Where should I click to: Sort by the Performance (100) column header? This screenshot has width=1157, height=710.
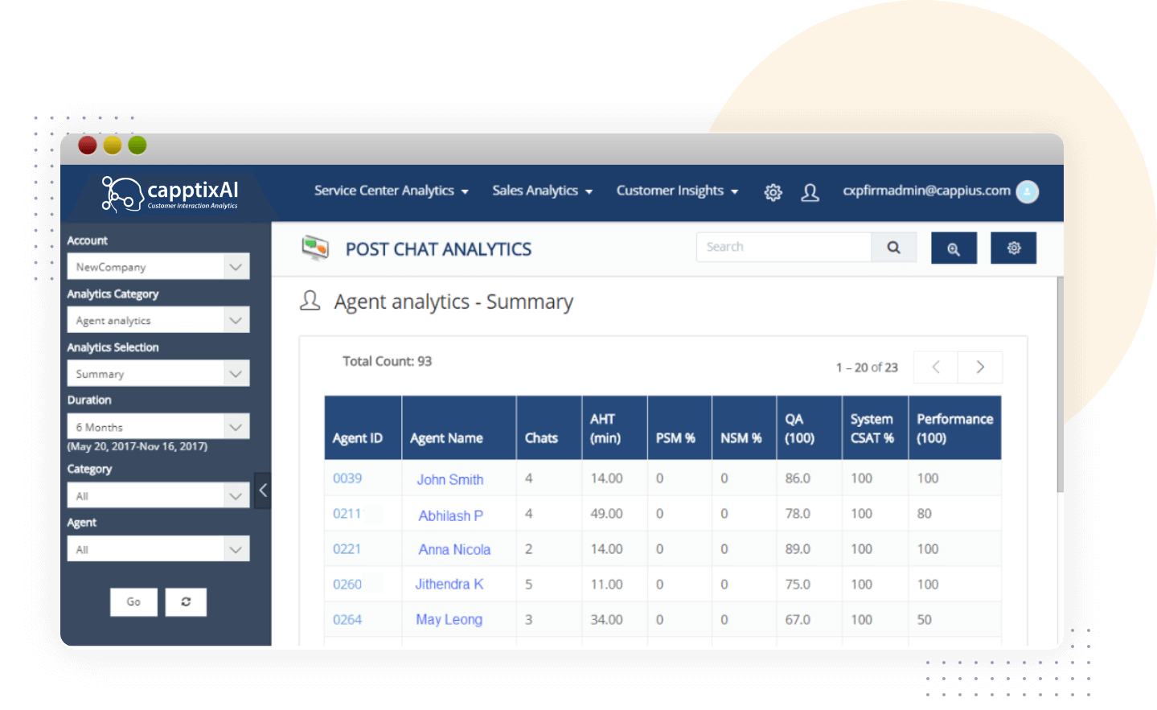954,428
